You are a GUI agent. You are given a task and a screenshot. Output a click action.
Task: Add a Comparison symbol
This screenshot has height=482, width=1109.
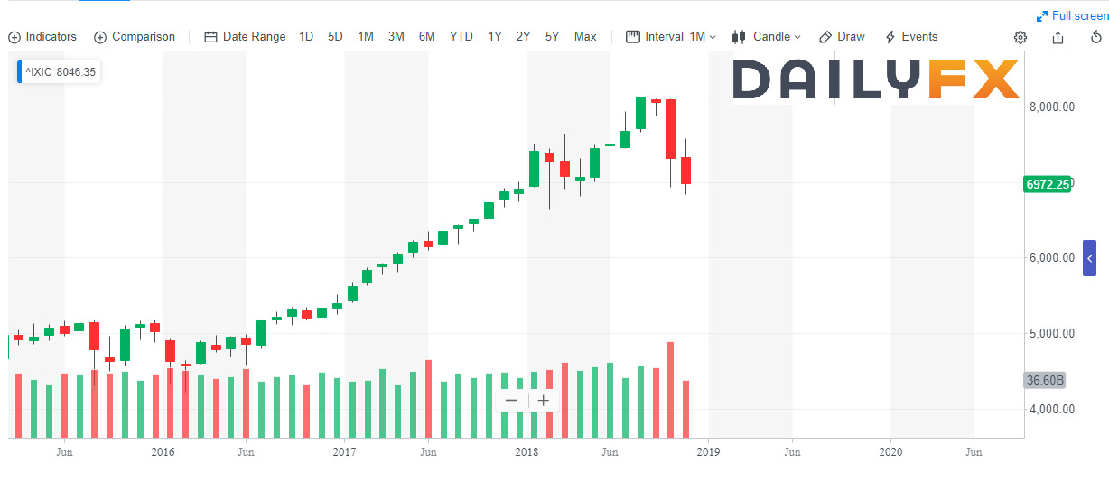[135, 37]
